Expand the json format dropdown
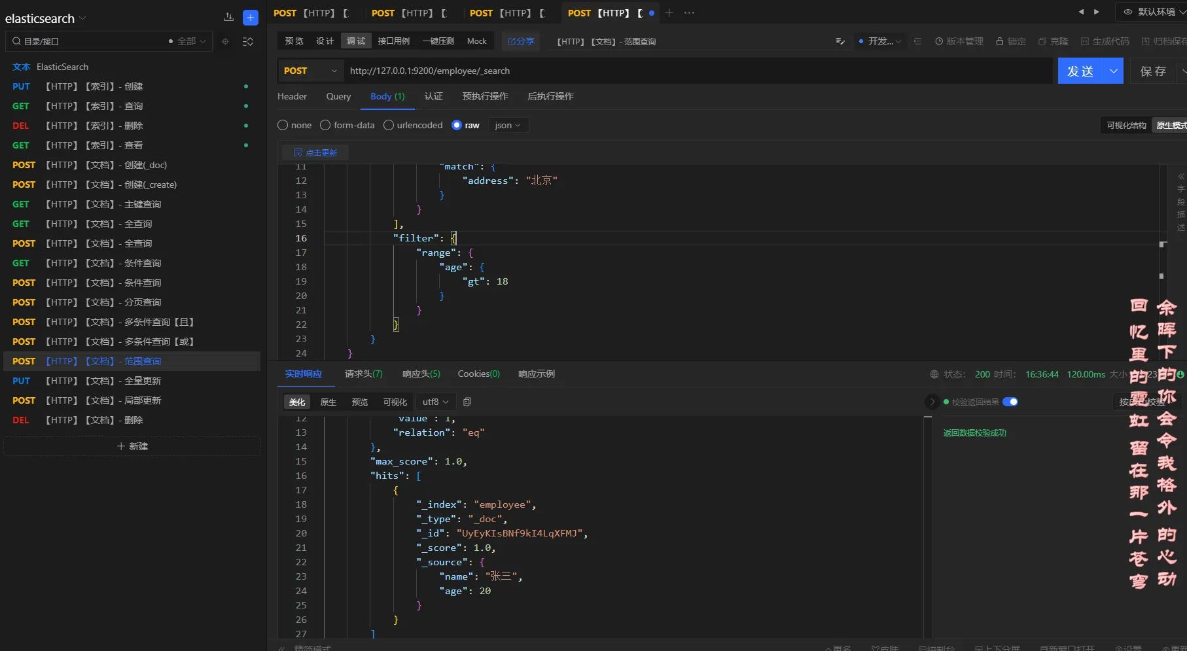This screenshot has width=1187, height=651. pos(508,125)
